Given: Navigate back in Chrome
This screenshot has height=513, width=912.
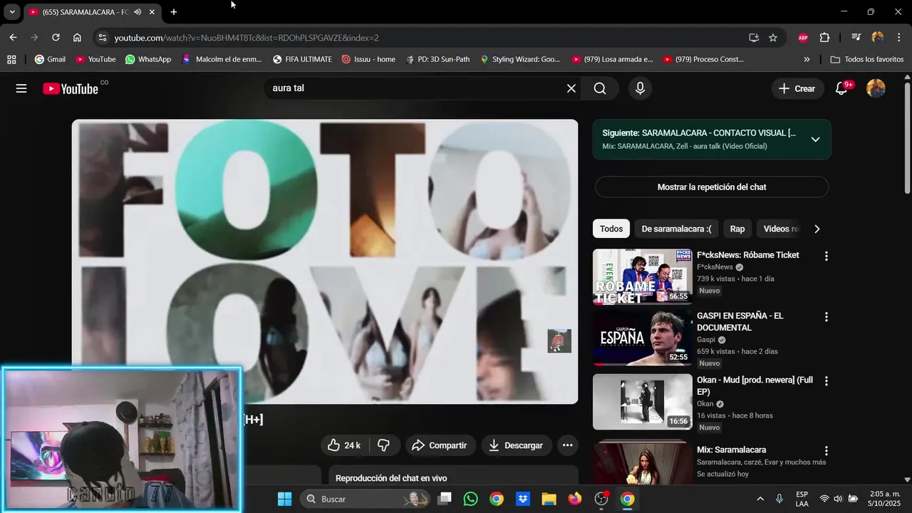Looking at the screenshot, I should coord(13,38).
